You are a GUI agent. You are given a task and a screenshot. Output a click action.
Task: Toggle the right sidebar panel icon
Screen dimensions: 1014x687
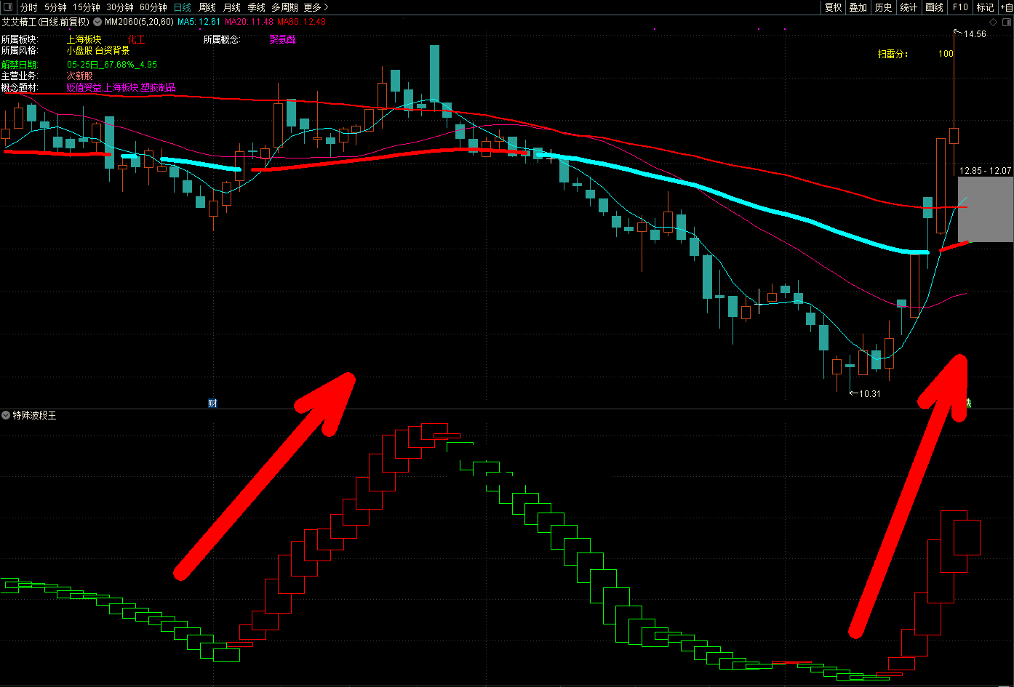click(1005, 22)
